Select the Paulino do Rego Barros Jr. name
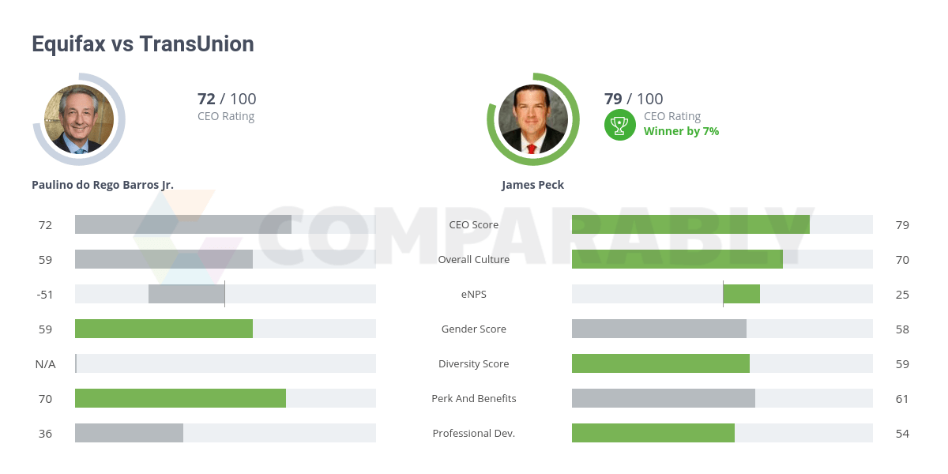 tap(103, 185)
